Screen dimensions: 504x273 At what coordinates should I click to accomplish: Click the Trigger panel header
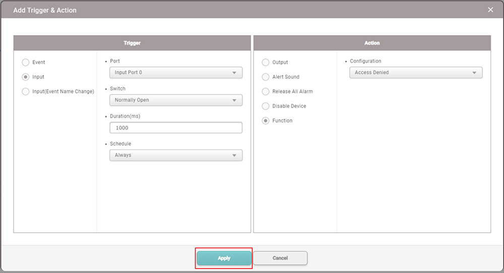[x=132, y=43]
